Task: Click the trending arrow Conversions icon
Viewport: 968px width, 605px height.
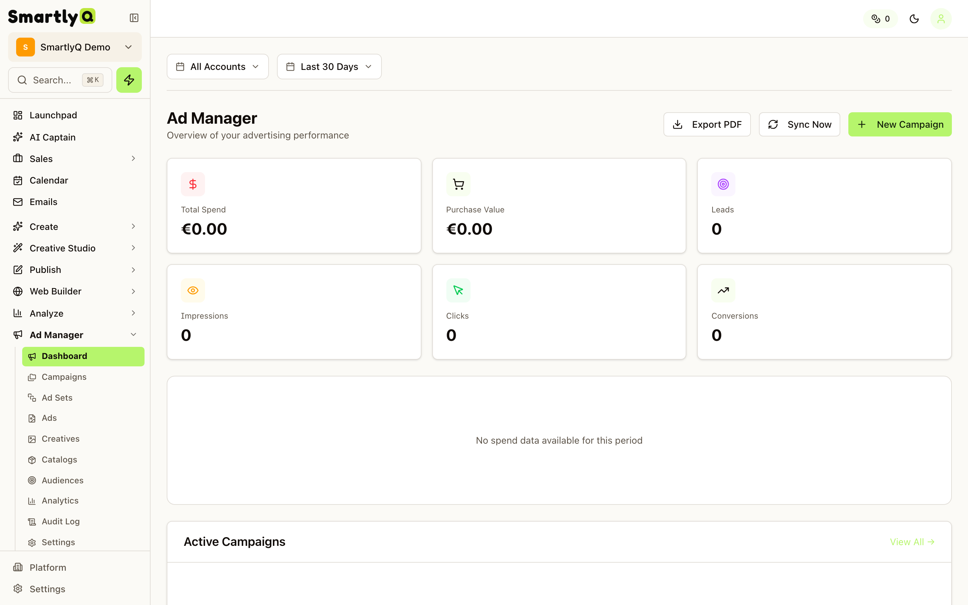Action: [x=723, y=290]
